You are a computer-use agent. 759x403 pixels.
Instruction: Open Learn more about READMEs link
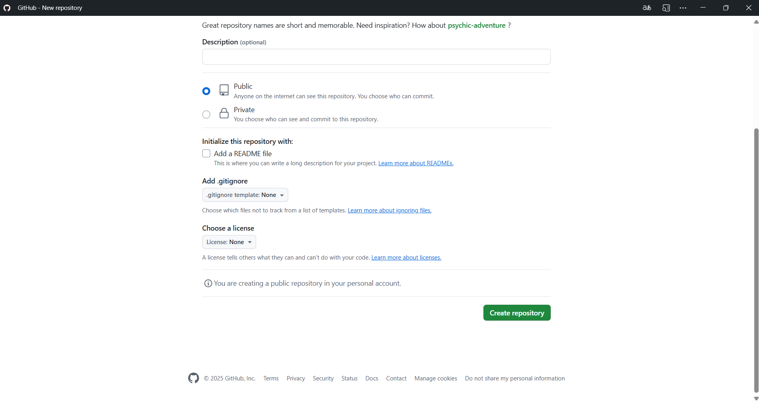pos(416,163)
